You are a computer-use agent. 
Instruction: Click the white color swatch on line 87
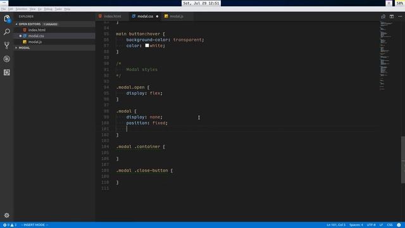click(147, 46)
